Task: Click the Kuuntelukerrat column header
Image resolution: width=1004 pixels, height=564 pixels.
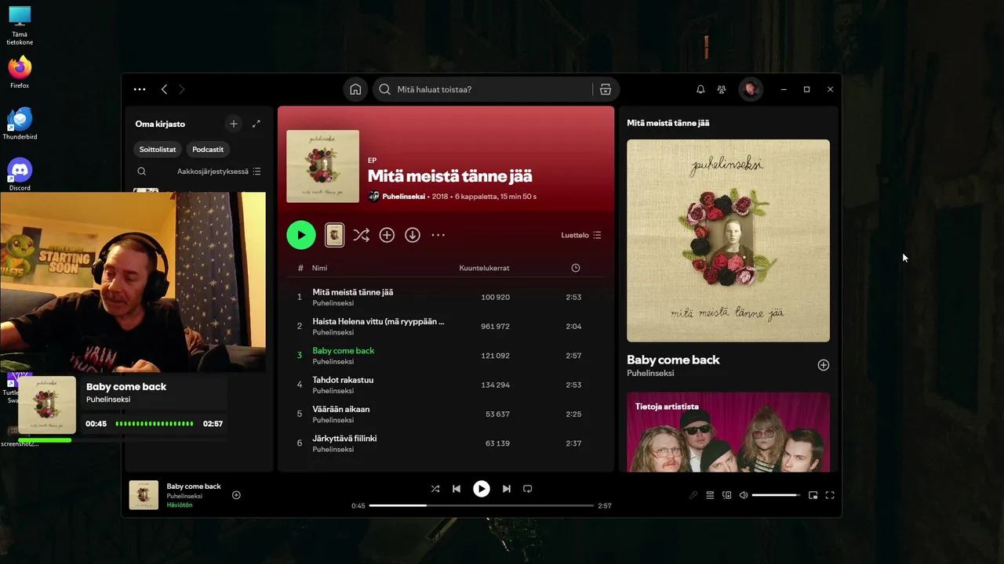Action: (484, 268)
